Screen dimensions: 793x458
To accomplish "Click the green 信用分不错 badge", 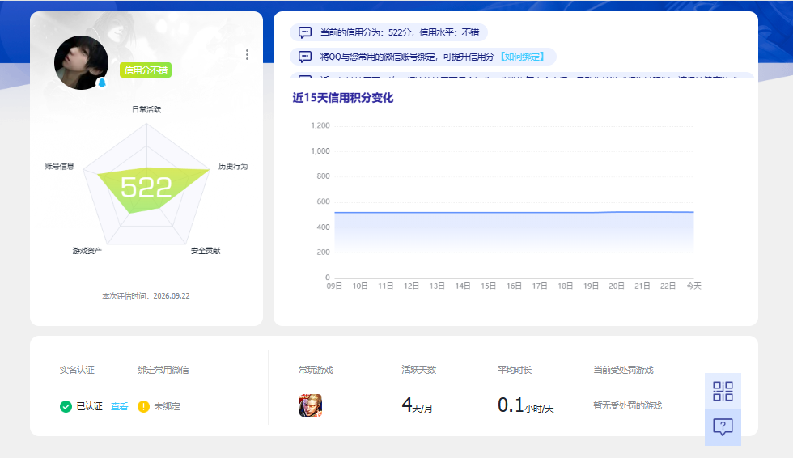I will tap(146, 70).
